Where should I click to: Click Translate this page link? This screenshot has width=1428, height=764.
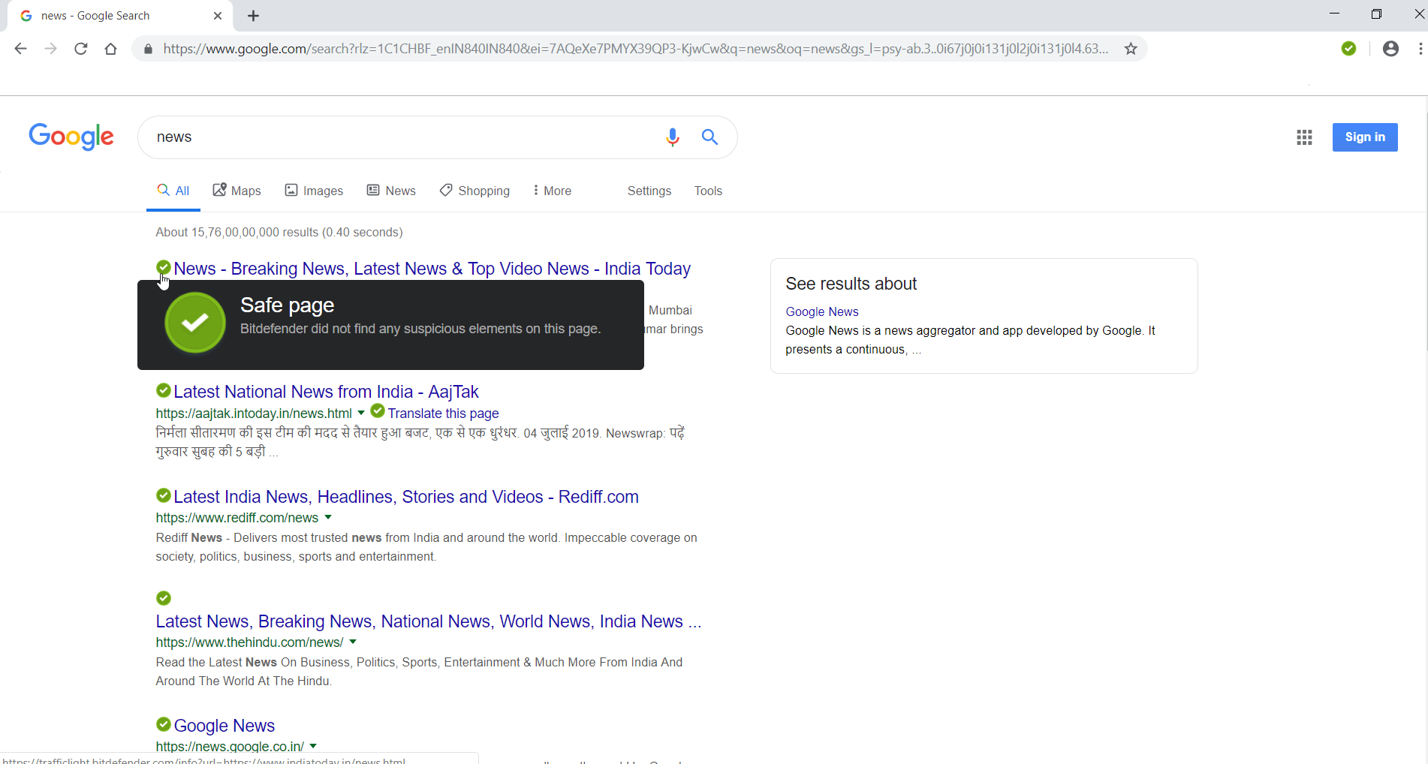pos(443,414)
